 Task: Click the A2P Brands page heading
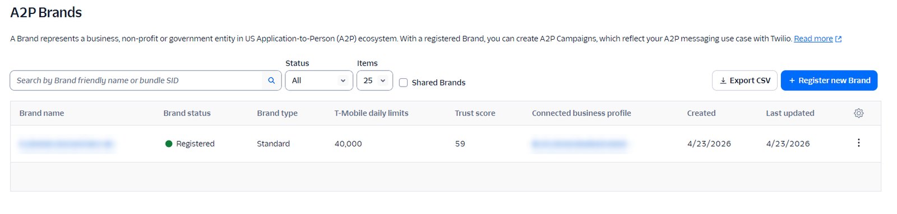[x=46, y=12]
